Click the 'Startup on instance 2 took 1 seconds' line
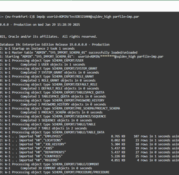Viewport: 179px width, 175px height. 37,48
